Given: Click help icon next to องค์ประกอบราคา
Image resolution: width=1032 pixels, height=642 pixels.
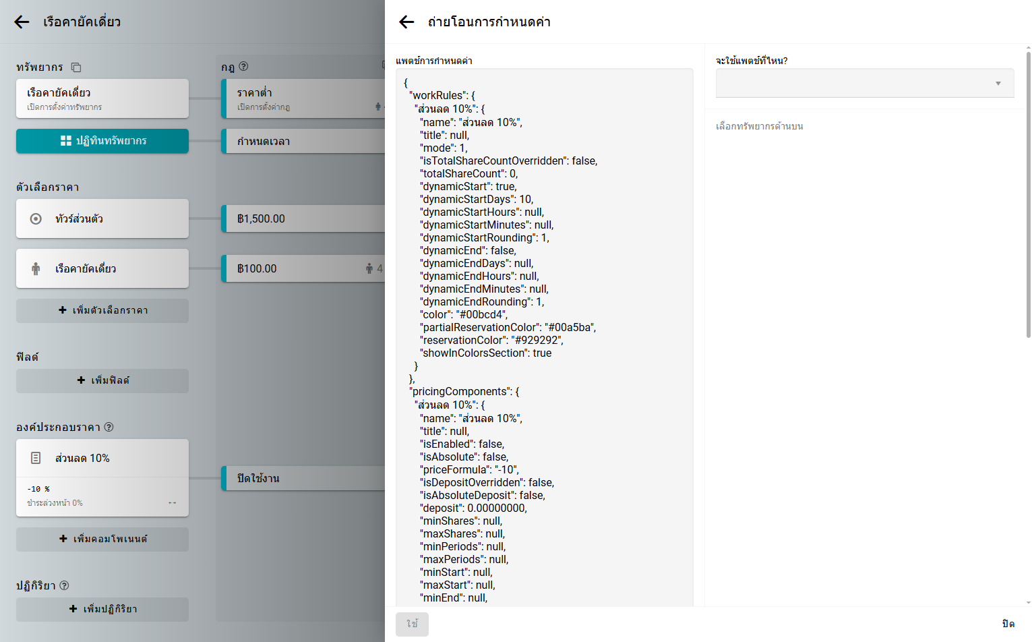Looking at the screenshot, I should [x=109, y=427].
